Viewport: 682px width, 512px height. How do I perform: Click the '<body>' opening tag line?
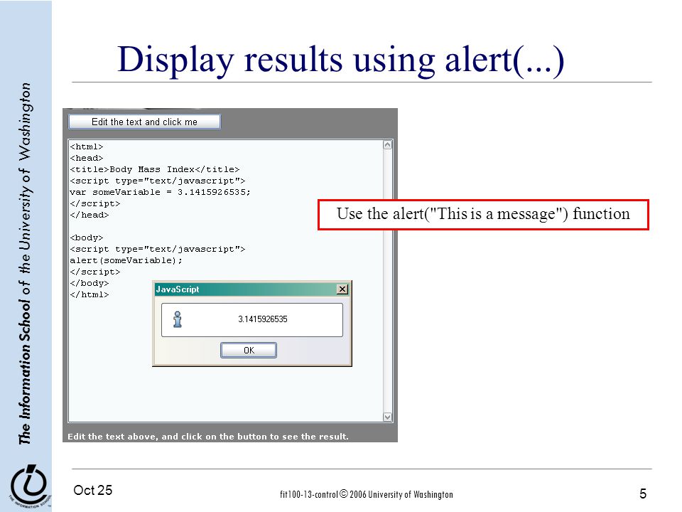[87, 238]
